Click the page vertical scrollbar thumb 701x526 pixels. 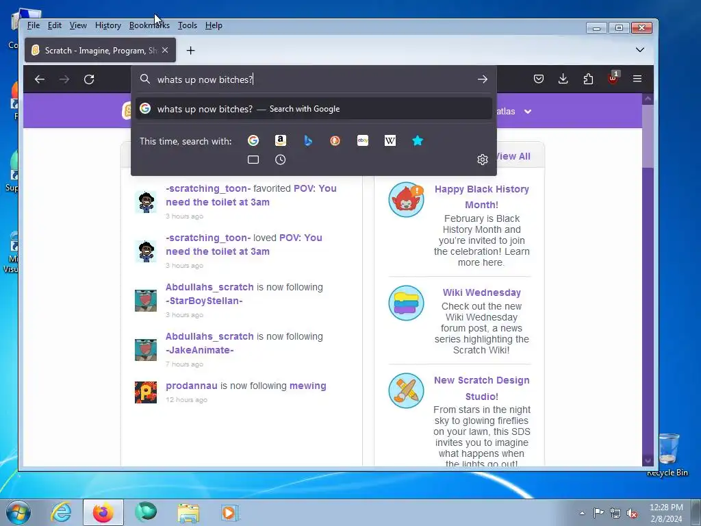pos(648,136)
